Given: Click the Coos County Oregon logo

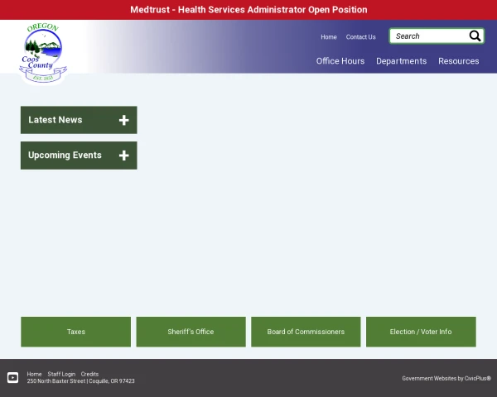Looking at the screenshot, I should coord(43,53).
